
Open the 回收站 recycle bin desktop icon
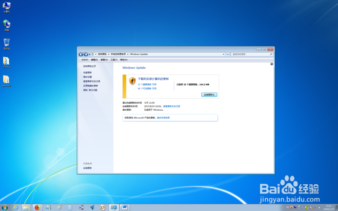[6, 44]
